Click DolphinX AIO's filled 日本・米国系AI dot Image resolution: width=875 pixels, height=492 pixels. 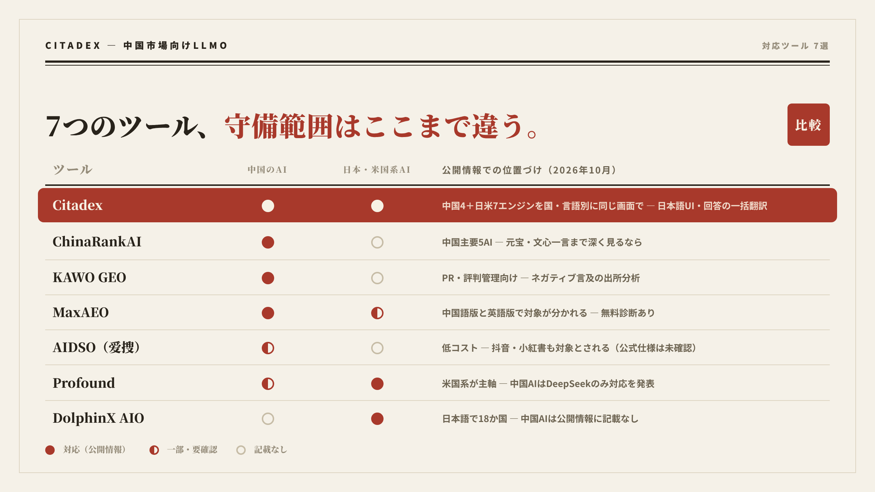tap(377, 419)
